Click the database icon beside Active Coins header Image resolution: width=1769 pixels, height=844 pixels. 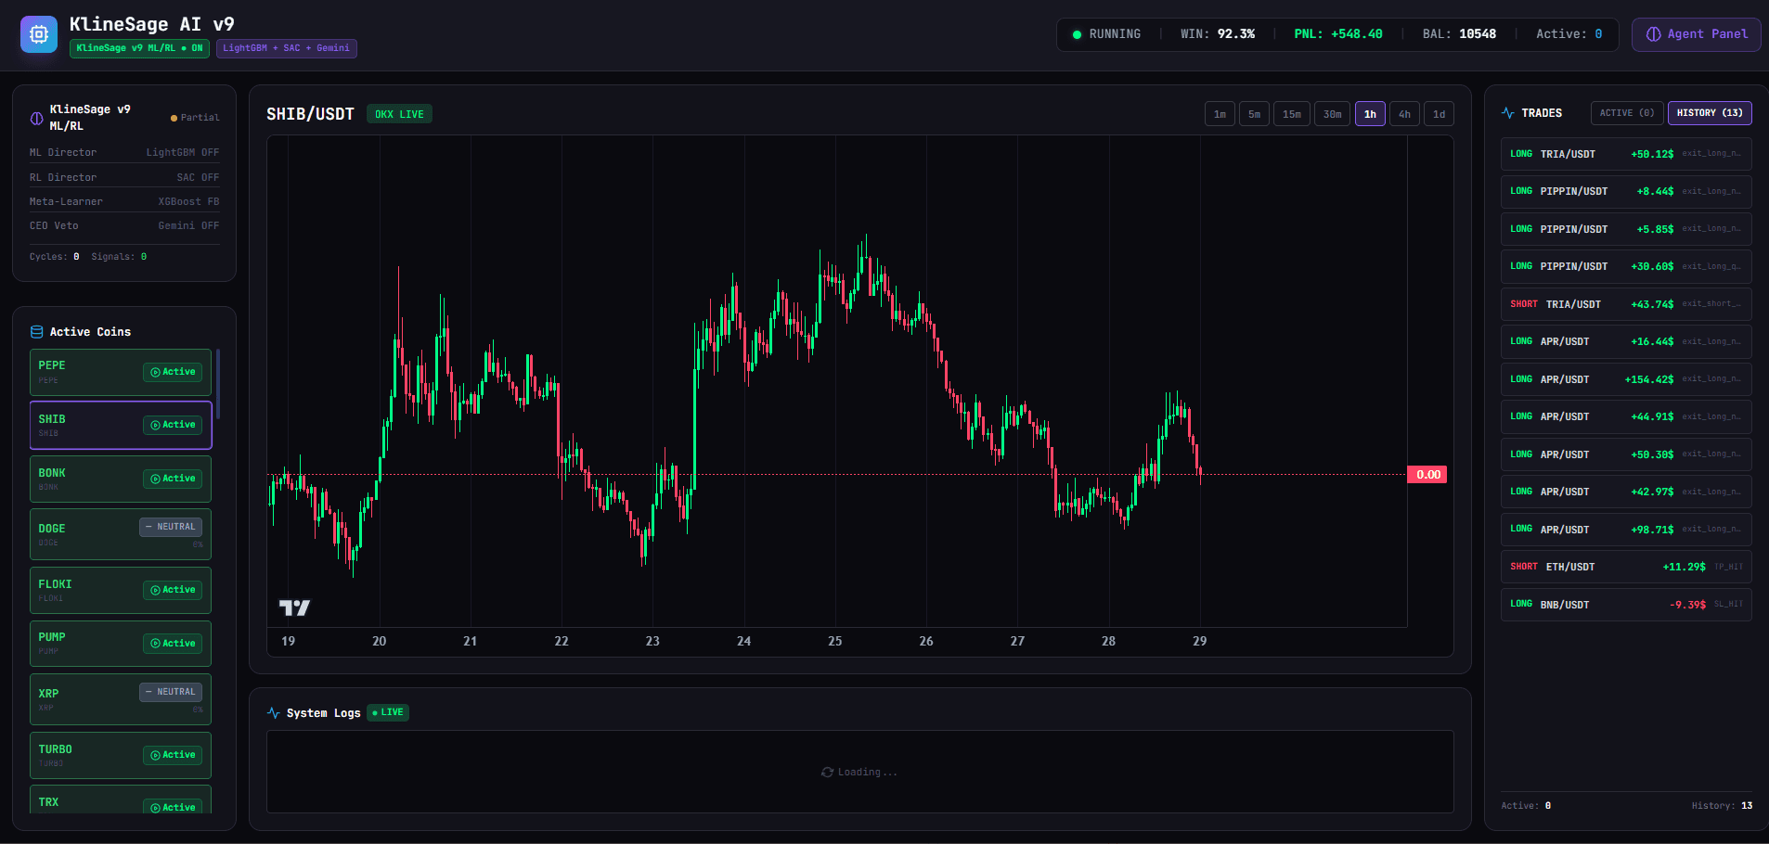click(36, 331)
